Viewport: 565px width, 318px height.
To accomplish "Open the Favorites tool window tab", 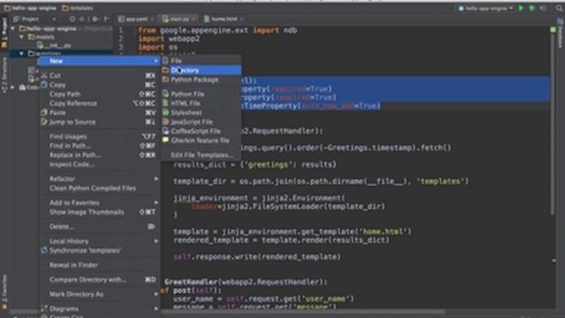I will tap(4, 292).
